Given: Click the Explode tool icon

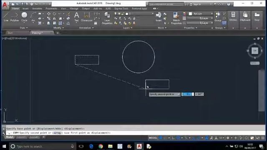Looking at the screenshot, I should [68, 18].
